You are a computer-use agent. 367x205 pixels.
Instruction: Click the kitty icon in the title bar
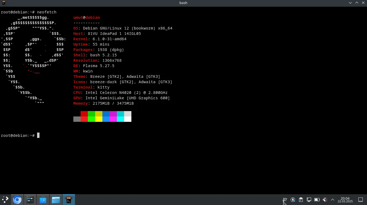click(x=3, y=3)
